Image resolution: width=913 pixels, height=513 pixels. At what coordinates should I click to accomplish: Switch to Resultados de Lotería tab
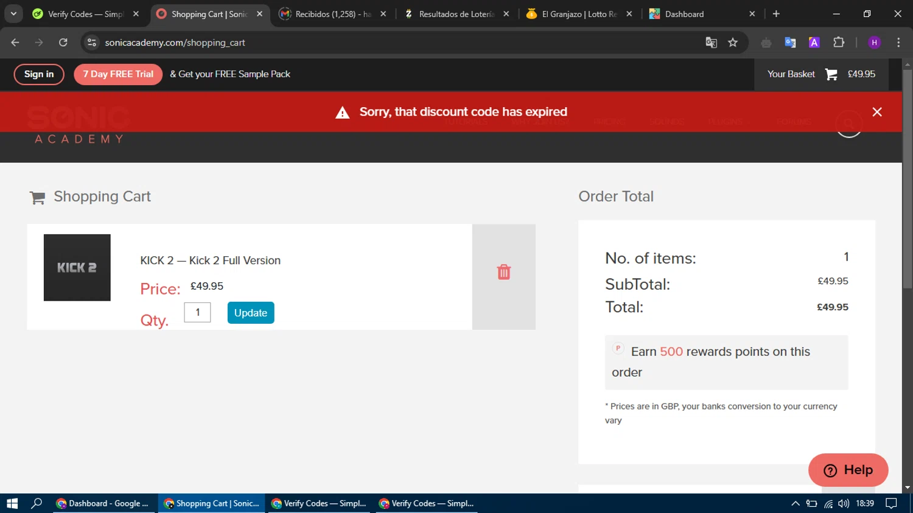click(x=456, y=14)
